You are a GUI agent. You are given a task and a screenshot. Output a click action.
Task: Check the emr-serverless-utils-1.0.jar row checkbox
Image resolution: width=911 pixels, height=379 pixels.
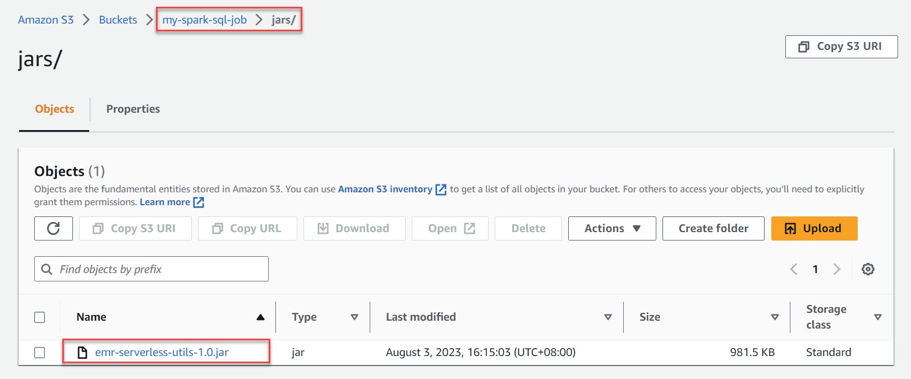tap(40, 353)
